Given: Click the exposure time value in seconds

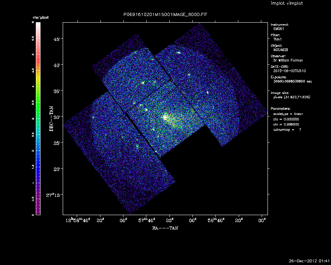Looking at the screenshot, I should click(292, 81).
